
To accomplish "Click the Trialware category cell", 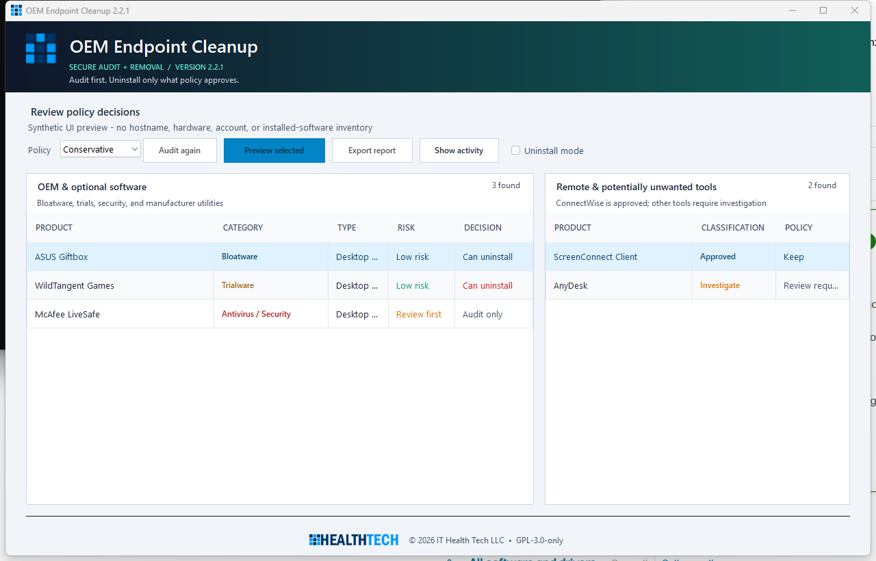I will click(271, 285).
